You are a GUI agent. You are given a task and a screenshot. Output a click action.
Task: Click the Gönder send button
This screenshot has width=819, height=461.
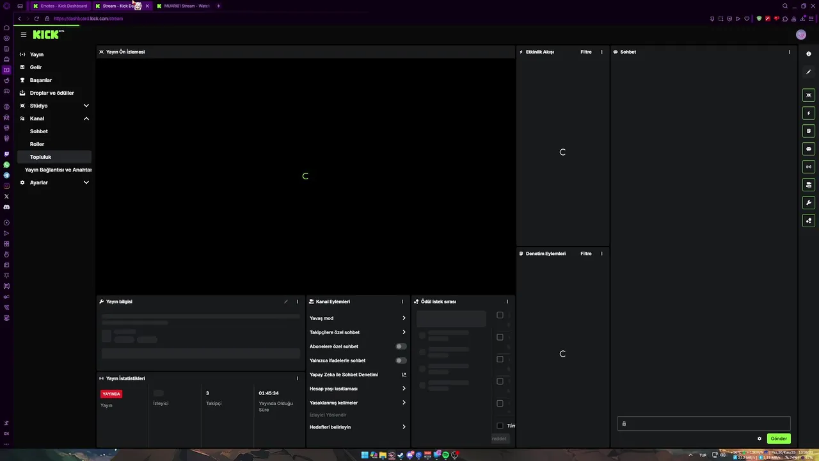pyautogui.click(x=779, y=439)
